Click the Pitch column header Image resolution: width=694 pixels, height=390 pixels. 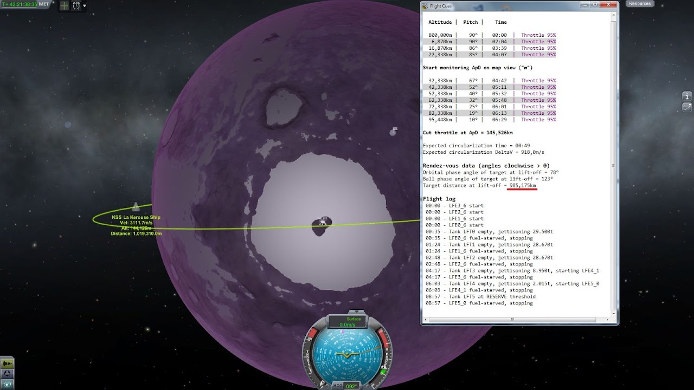tap(471, 22)
